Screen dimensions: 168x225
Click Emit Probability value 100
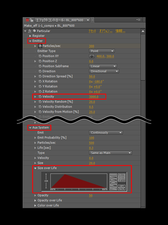92,138
